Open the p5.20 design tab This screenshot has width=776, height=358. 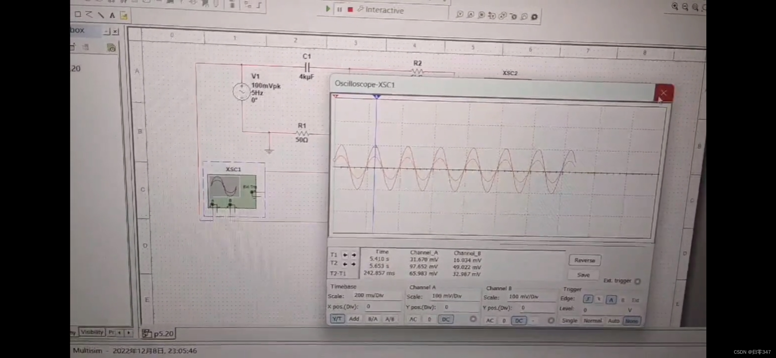coord(158,333)
